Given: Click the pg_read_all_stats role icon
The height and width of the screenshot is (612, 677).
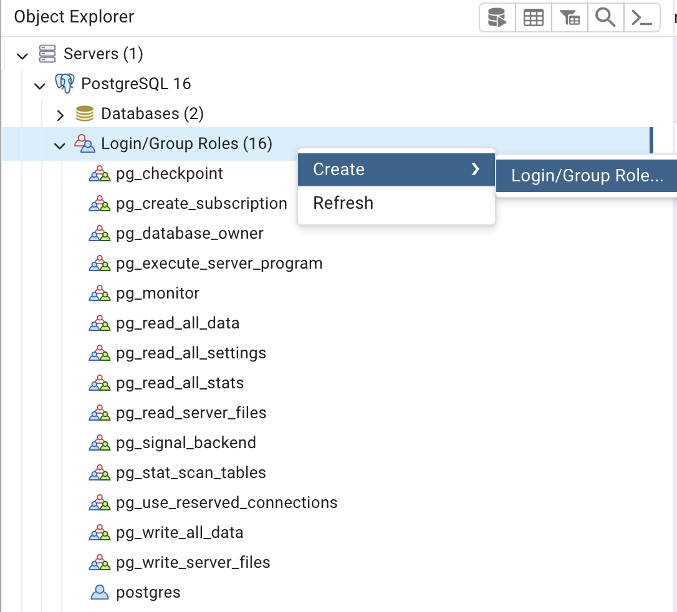Looking at the screenshot, I should click(100, 383).
